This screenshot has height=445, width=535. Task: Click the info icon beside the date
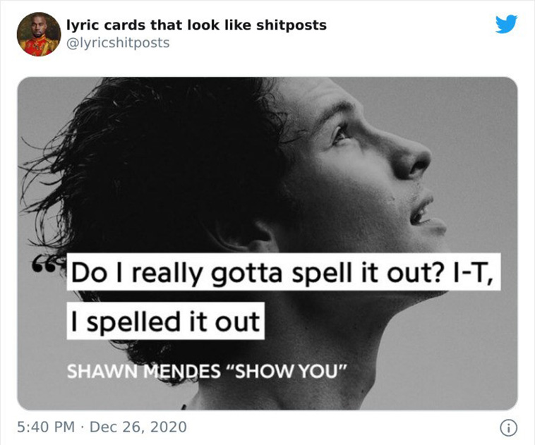[x=508, y=427]
